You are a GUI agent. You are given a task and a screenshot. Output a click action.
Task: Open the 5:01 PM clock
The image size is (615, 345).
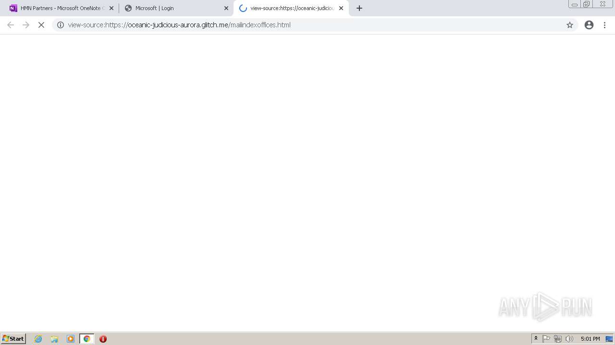coord(590,339)
